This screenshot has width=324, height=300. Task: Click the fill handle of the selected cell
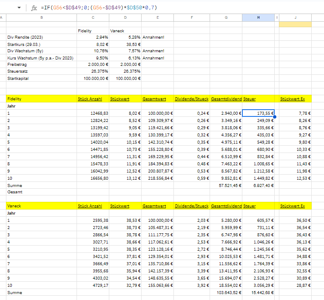[x=274, y=116]
